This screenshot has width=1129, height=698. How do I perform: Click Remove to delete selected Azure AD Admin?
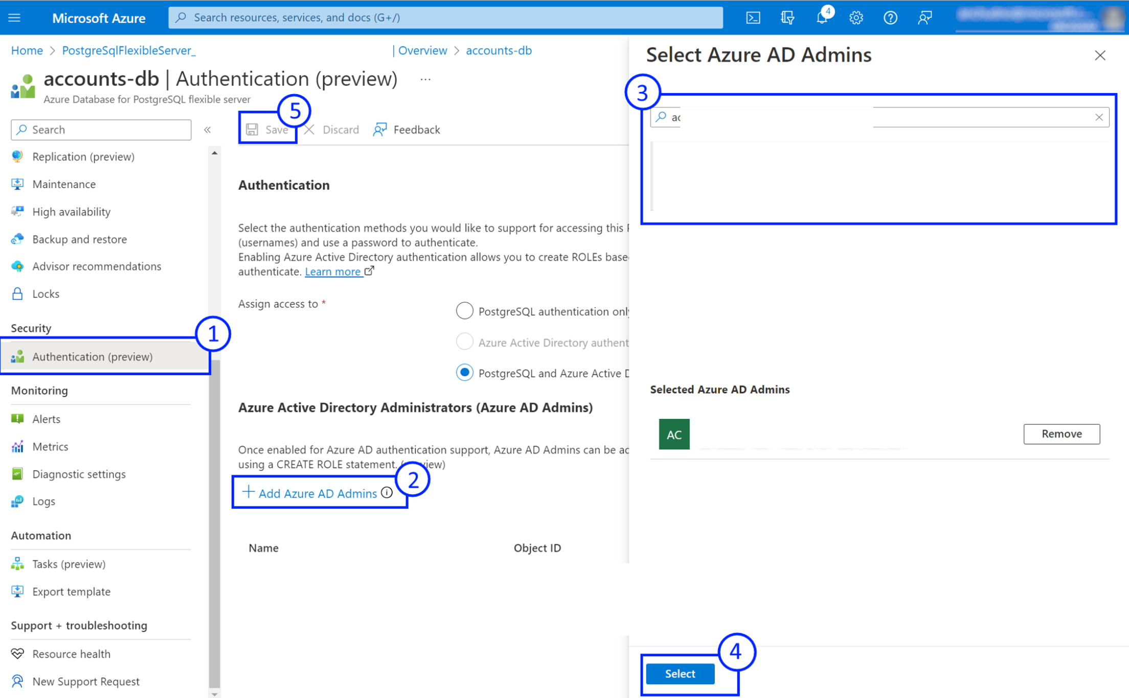pyautogui.click(x=1062, y=434)
